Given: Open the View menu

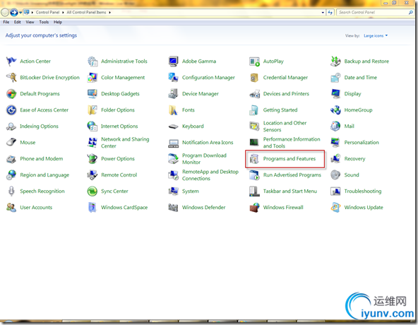Looking at the screenshot, I should pos(30,22).
